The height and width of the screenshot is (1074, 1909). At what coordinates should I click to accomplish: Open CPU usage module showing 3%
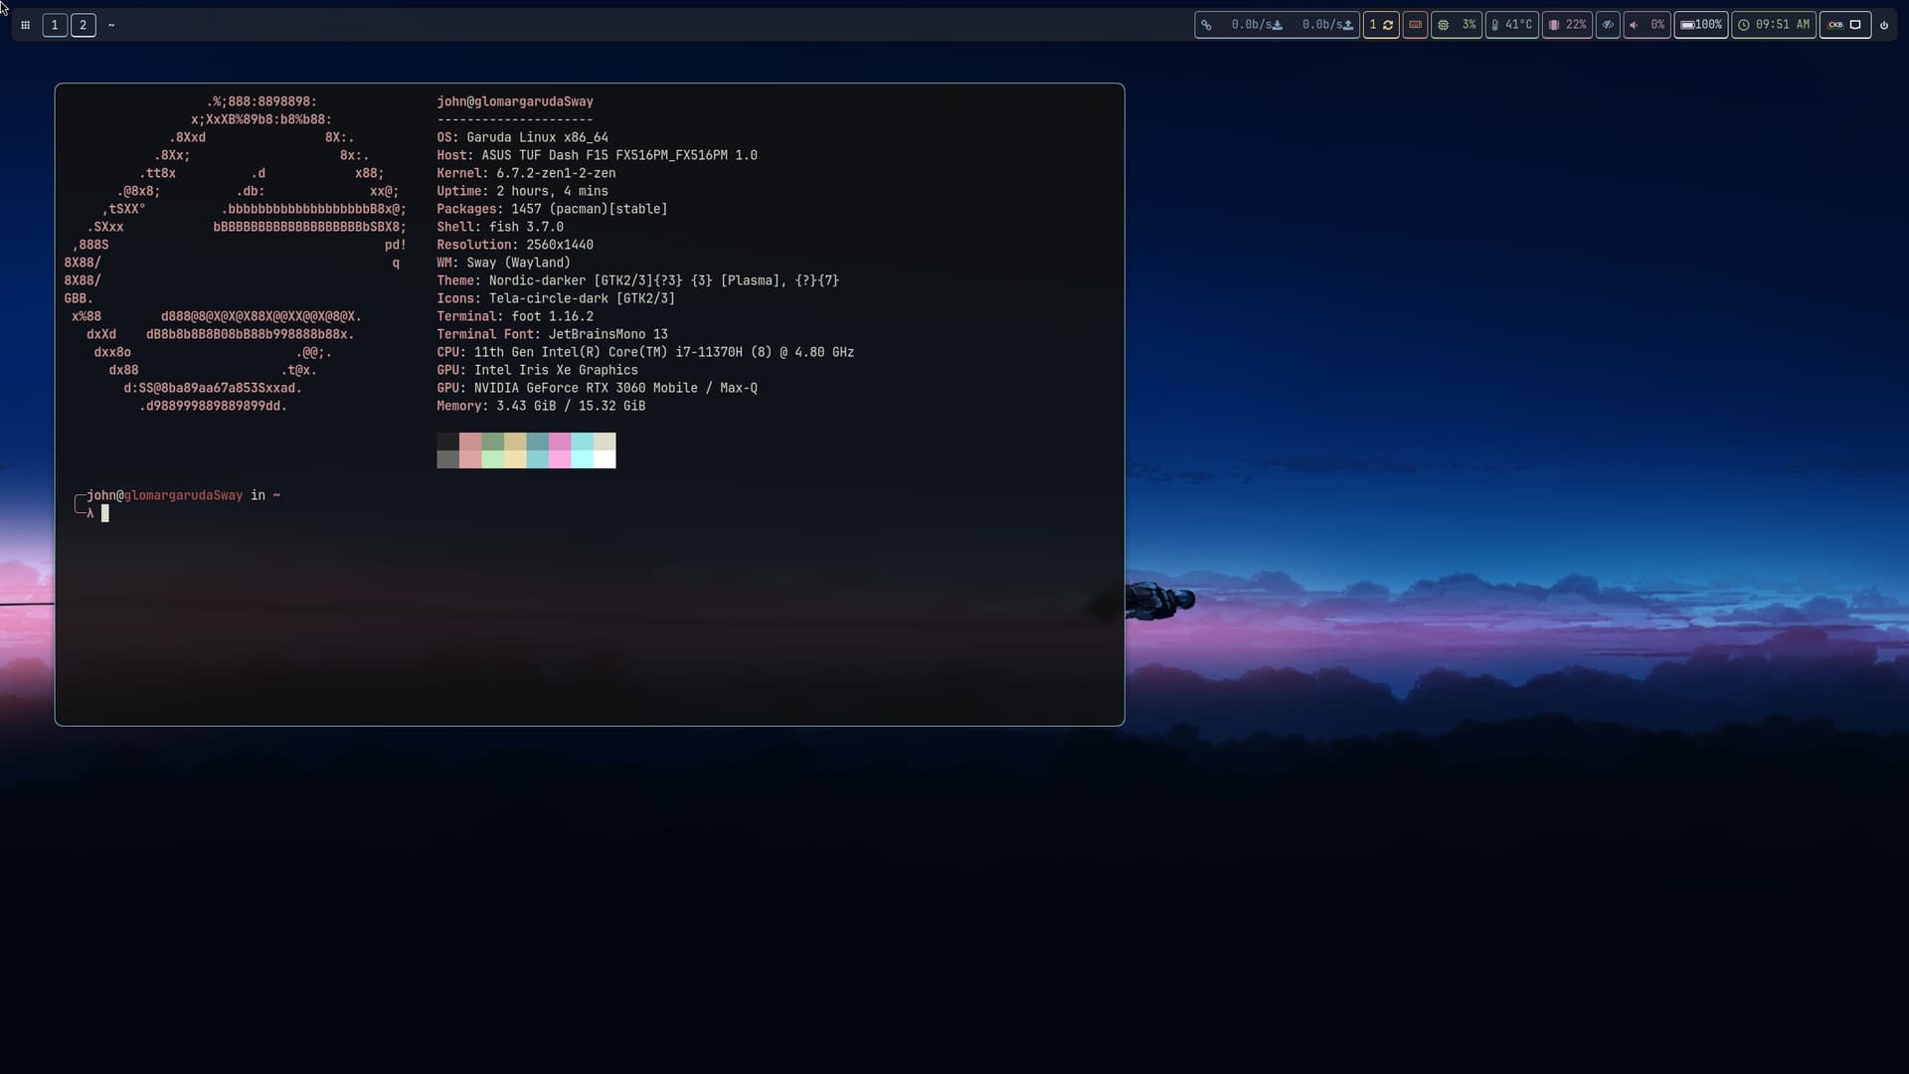click(1457, 25)
